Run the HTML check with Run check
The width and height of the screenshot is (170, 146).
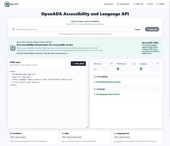click(x=78, y=64)
